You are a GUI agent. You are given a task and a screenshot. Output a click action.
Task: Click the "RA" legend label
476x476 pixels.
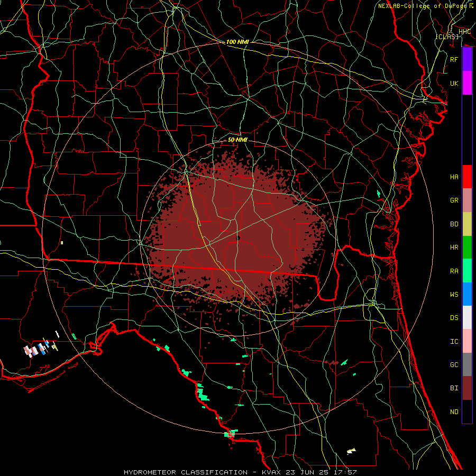454,271
